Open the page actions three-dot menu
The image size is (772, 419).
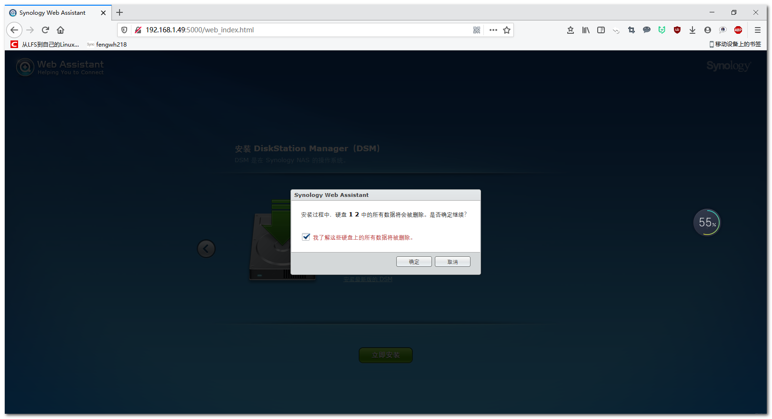[x=493, y=30]
